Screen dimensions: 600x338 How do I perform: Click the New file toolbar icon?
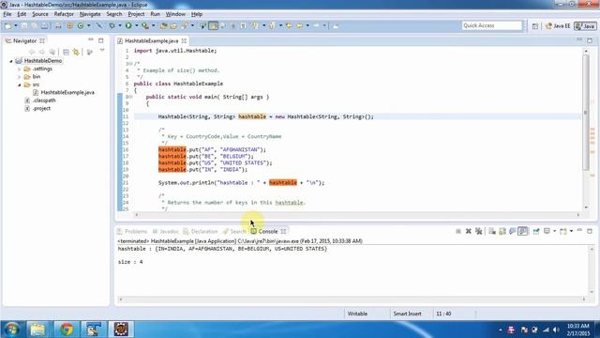[7, 26]
